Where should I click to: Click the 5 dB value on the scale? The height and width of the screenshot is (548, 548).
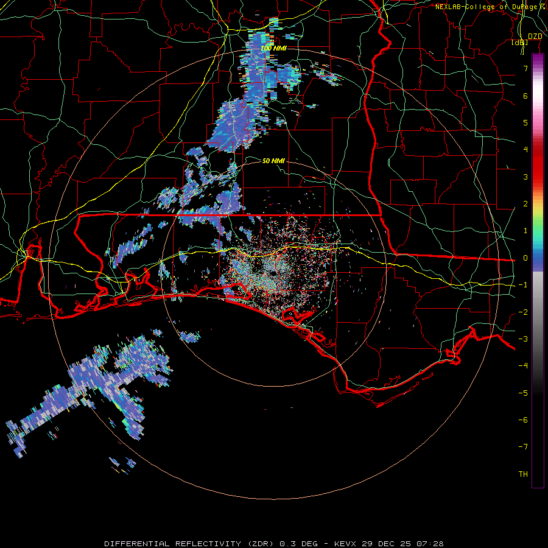pyautogui.click(x=525, y=122)
